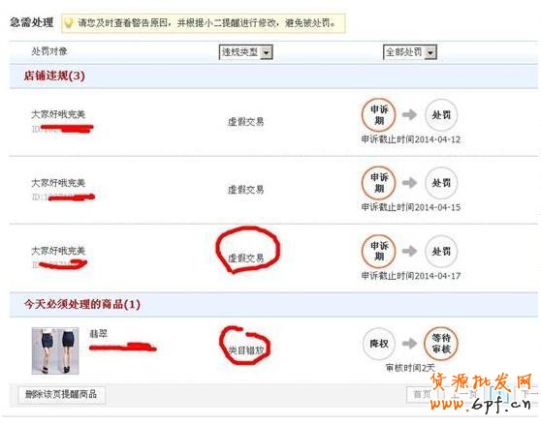Click the 删除该页提醒商品 button
The height and width of the screenshot is (425, 541).
tap(61, 394)
